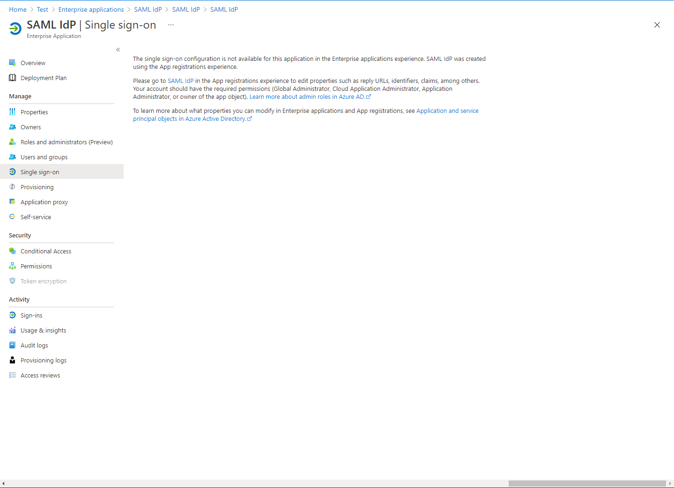Select the Application proxy icon

pos(12,202)
